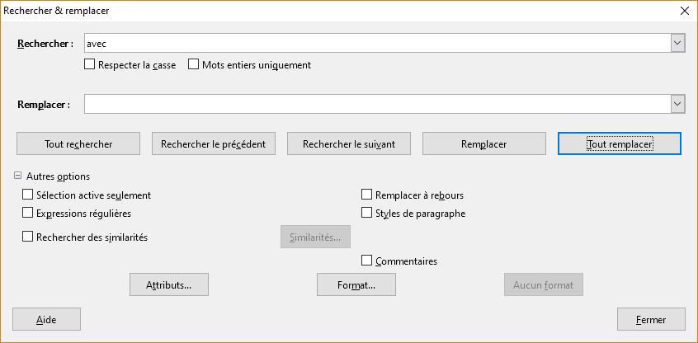Expand the Remplacer dropdown list

pyautogui.click(x=677, y=104)
